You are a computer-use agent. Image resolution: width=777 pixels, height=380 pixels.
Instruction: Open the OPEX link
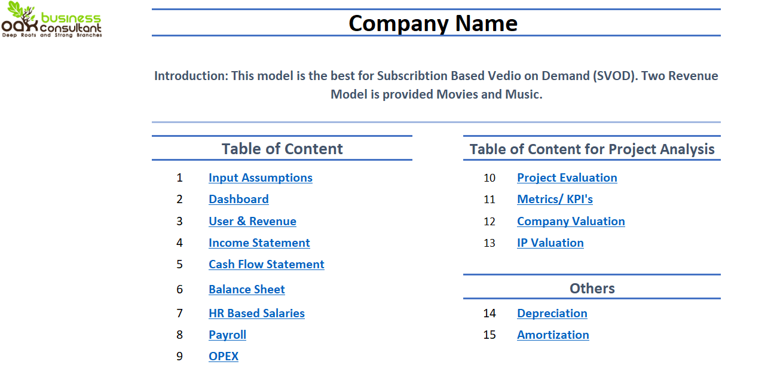224,356
